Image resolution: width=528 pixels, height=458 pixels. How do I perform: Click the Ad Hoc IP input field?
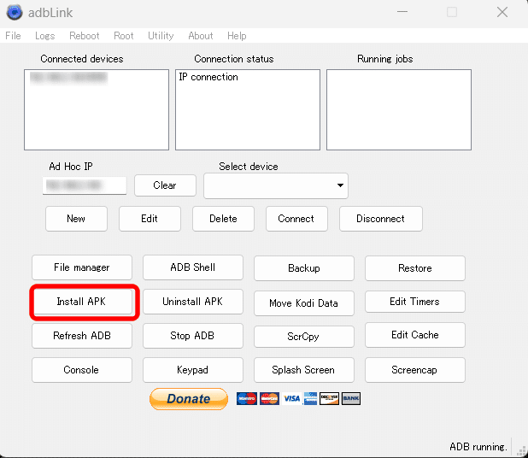pyautogui.click(x=85, y=185)
